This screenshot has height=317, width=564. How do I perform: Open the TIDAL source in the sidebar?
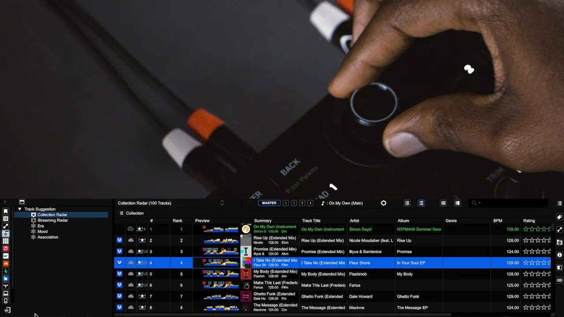click(6, 286)
